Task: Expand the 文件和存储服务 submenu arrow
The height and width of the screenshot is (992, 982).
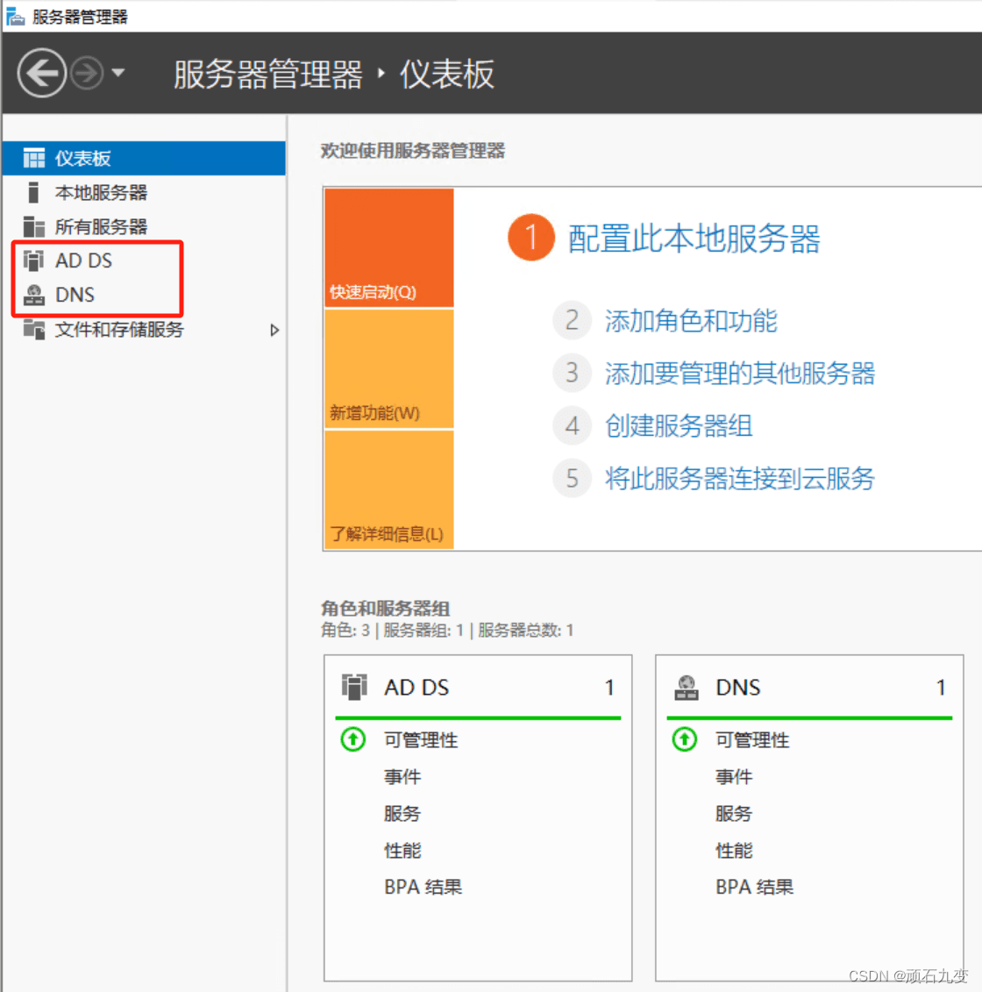Action: pyautogui.click(x=274, y=330)
